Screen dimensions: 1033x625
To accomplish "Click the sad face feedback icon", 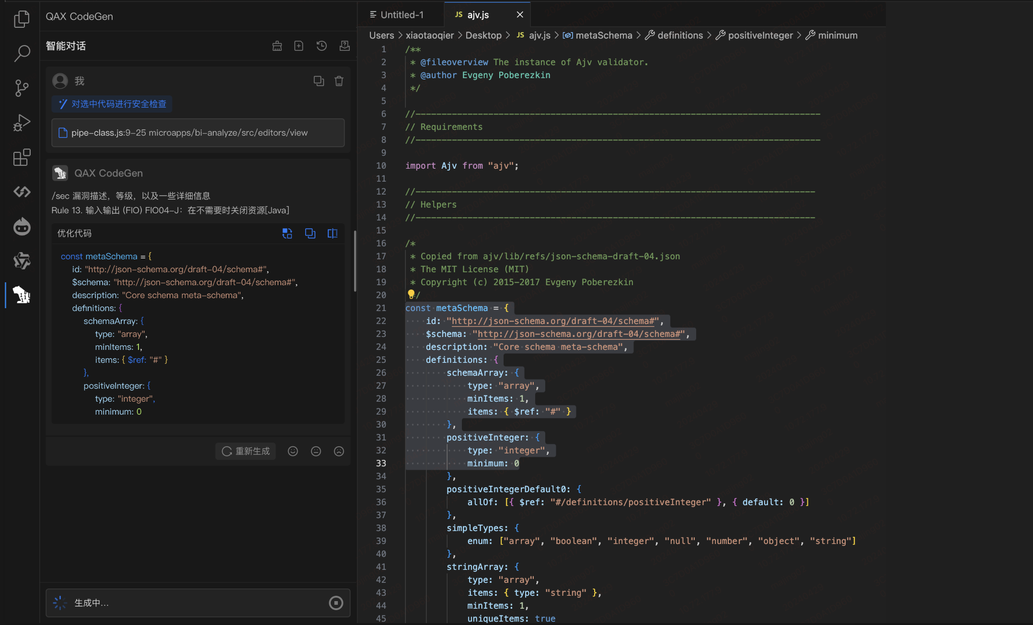I will click(x=339, y=451).
